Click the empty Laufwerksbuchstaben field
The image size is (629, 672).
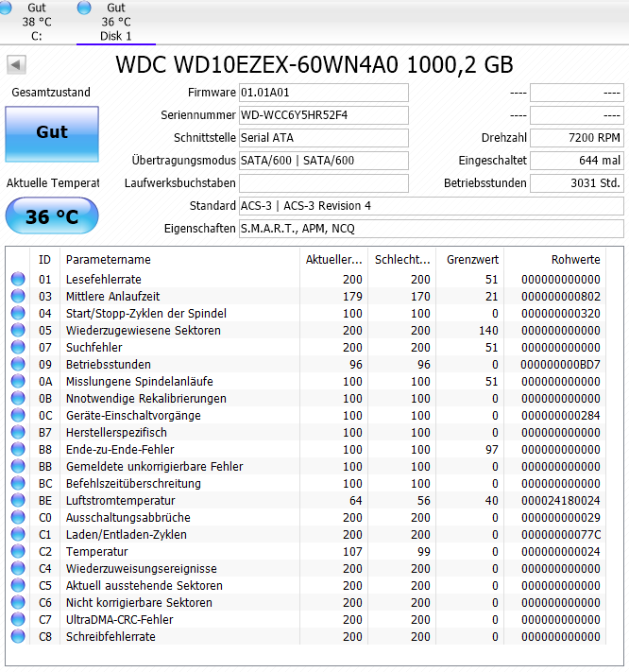click(323, 183)
